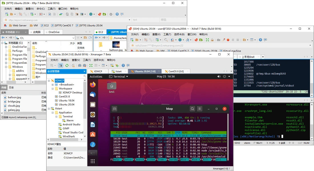Select the Android Studio entry in Xstart tree
314x171 pixels.
[x=69, y=124]
